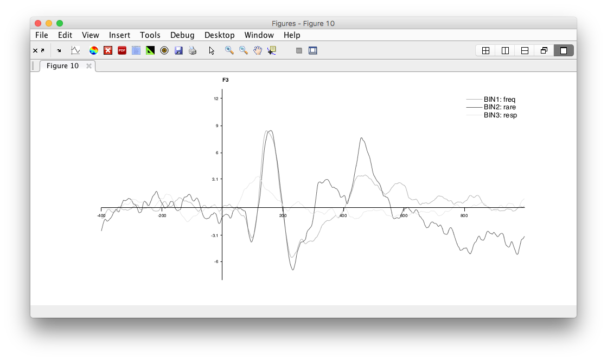Activate the Pan hand tool
607x361 pixels.
point(258,50)
